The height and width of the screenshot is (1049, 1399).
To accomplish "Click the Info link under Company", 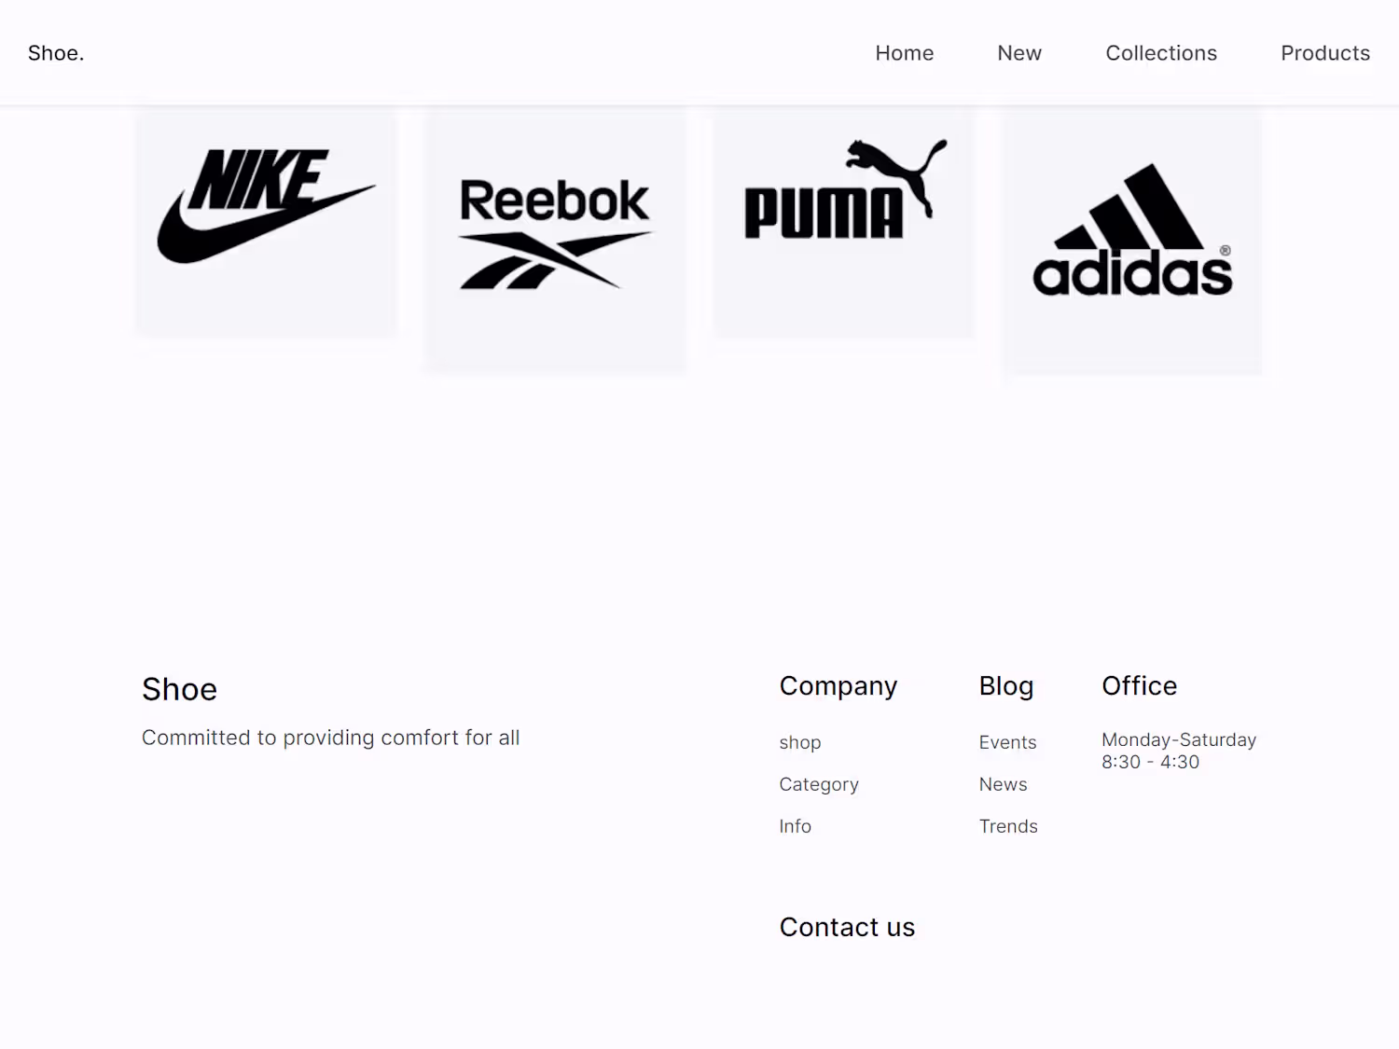I will click(x=796, y=826).
